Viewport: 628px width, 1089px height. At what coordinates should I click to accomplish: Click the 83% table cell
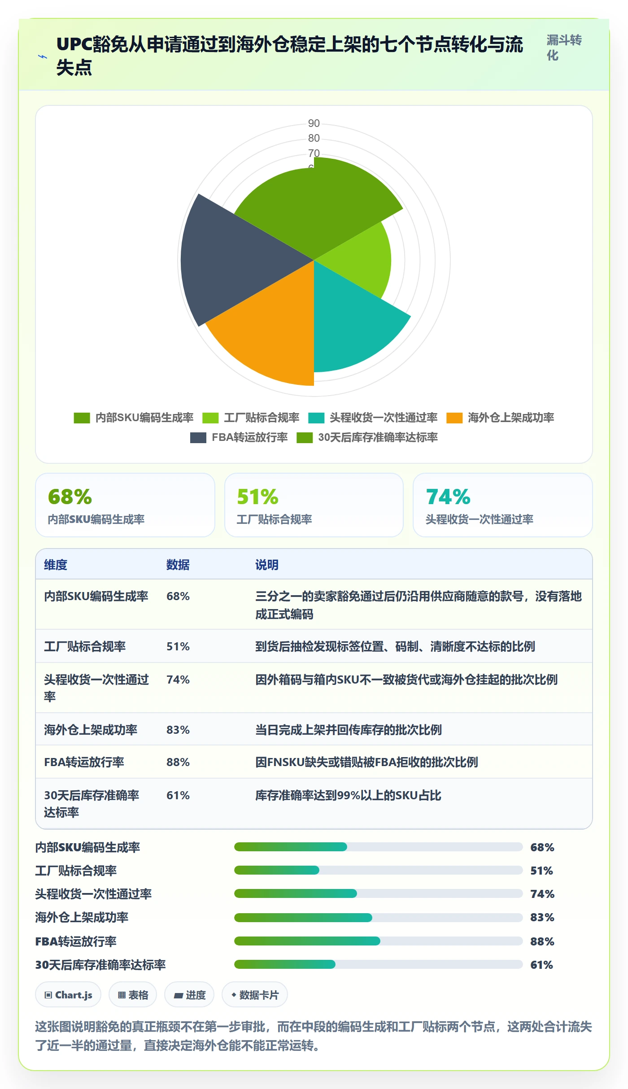(x=178, y=730)
